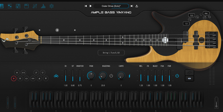This screenshot has height=112, width=223.
Task: Open the Tab player window icon
Action: (27, 6)
